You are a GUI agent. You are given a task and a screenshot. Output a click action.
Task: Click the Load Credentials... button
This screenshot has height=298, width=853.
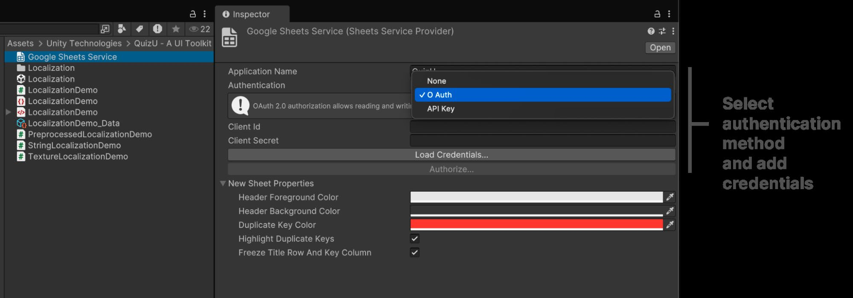click(x=451, y=155)
